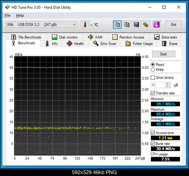Click the CPU usage value 7.5%
The height and width of the screenshot is (176, 189).
[165, 159]
